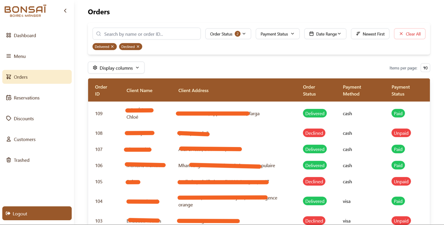Open the Reservations page

(37, 98)
